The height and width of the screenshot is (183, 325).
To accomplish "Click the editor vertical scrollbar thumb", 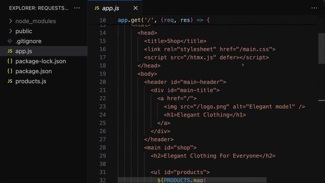I will coord(321,49).
